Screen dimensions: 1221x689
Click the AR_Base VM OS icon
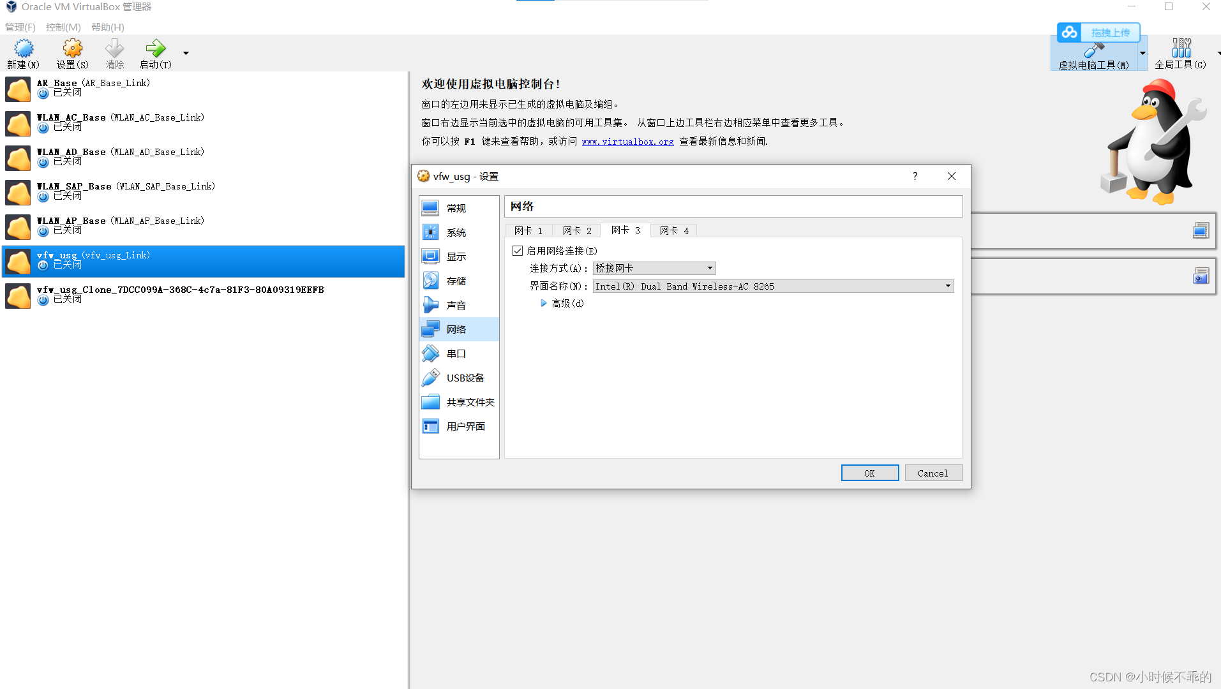(x=18, y=89)
